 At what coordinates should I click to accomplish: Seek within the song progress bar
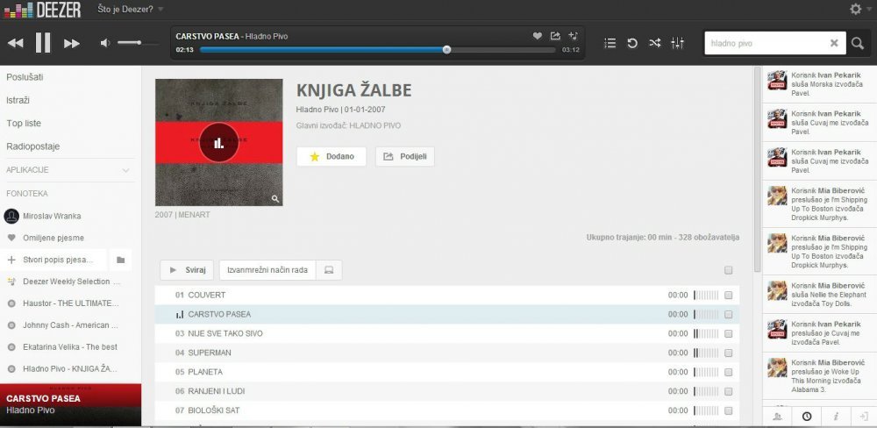377,50
